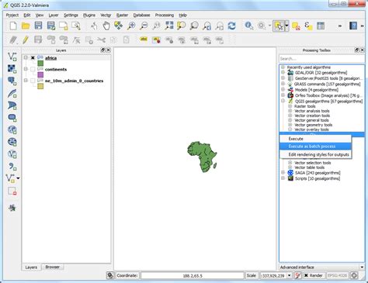Open the Vector menu
Screen dimensions: 368x283
click(106, 16)
